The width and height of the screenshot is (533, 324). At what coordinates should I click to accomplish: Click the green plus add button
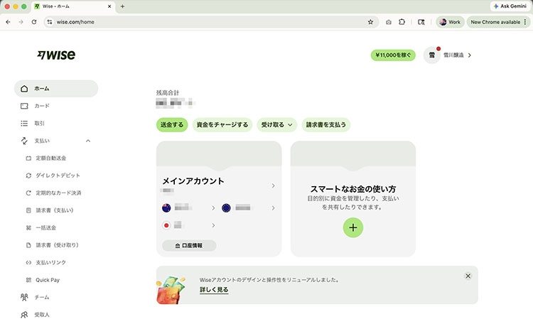tap(352, 227)
